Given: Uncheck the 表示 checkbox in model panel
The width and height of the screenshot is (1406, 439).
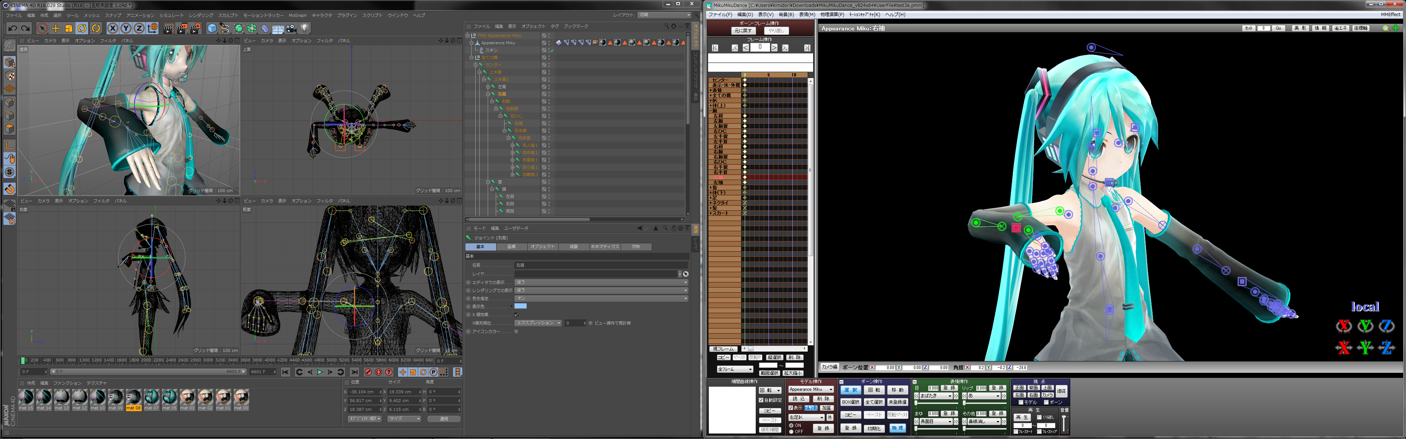Looking at the screenshot, I should pos(791,408).
